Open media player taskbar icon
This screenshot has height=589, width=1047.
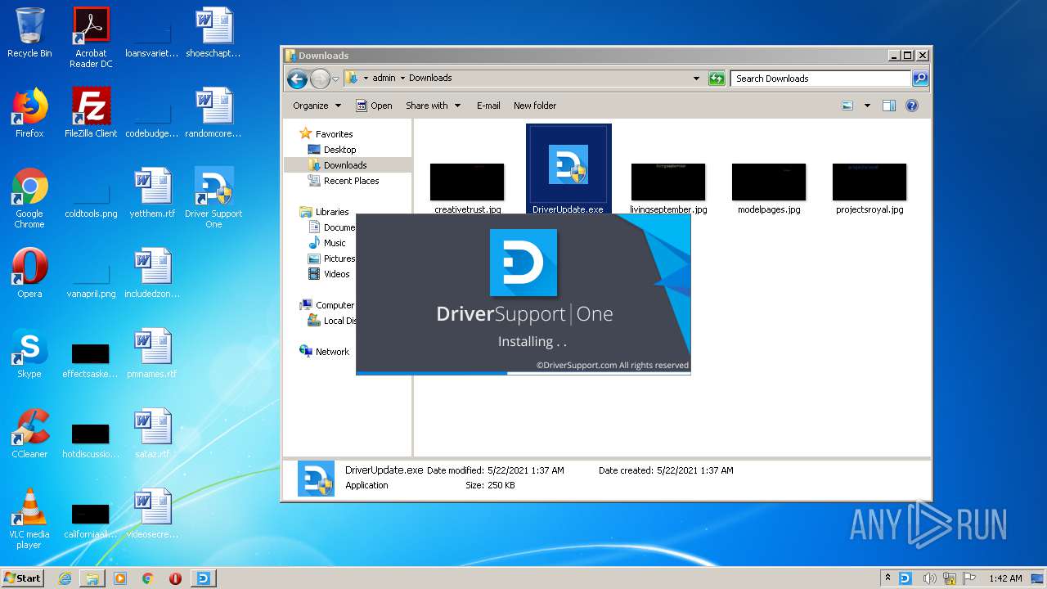point(120,578)
